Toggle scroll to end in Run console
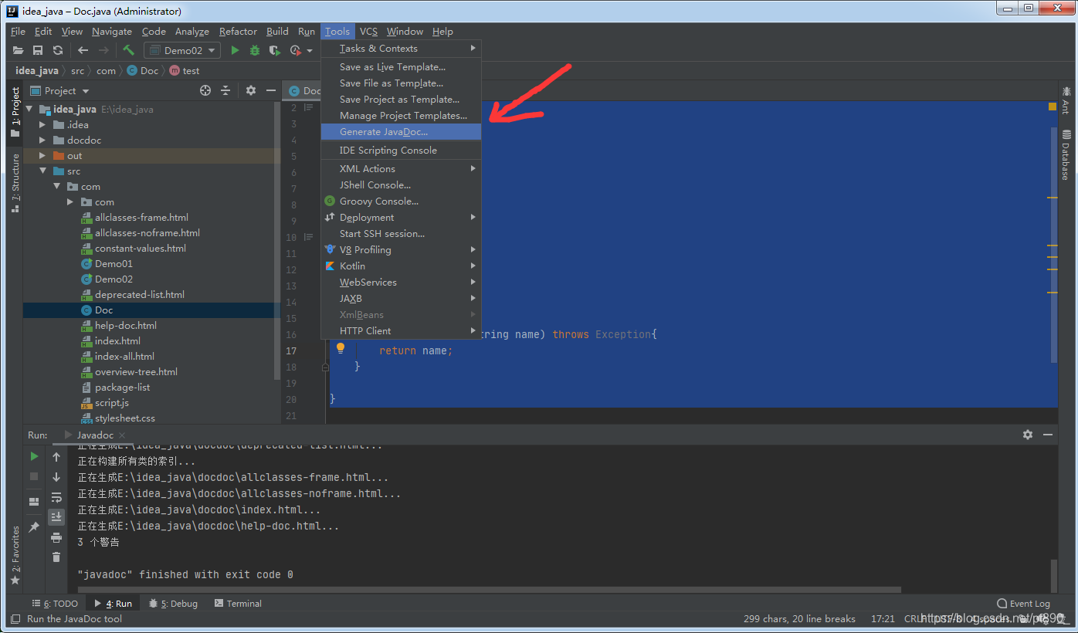 click(x=56, y=517)
